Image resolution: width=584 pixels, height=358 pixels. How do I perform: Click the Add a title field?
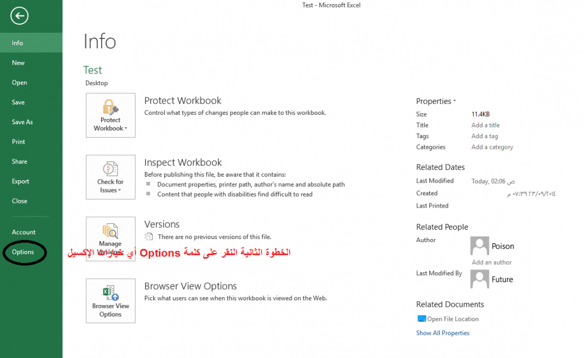[485, 125]
